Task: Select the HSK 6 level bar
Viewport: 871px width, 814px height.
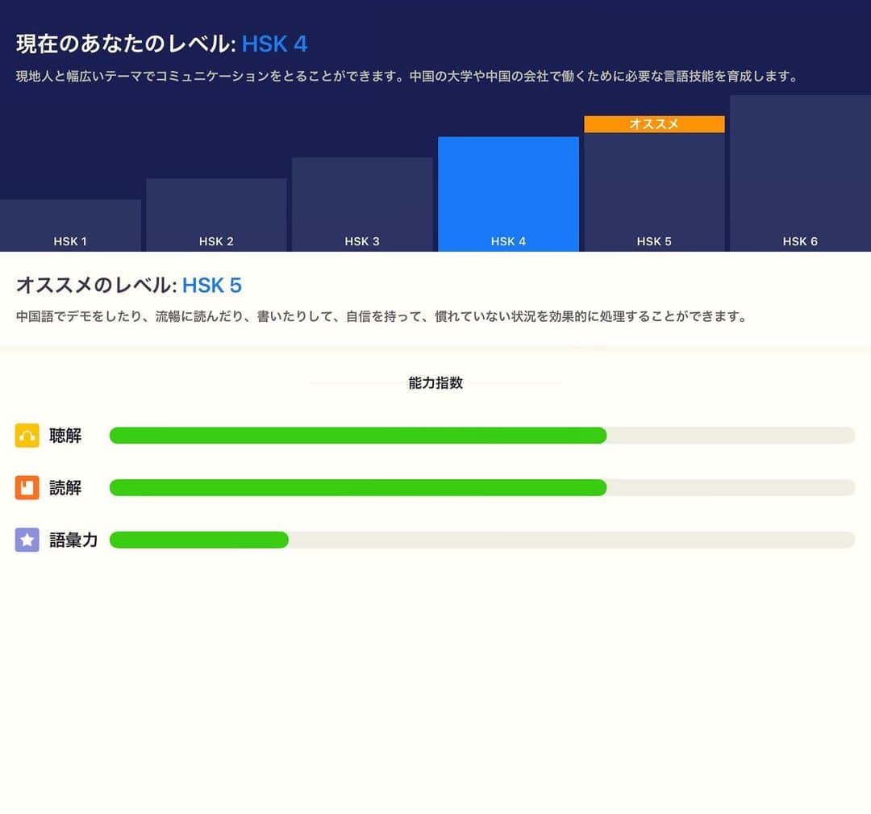Action: (x=801, y=173)
